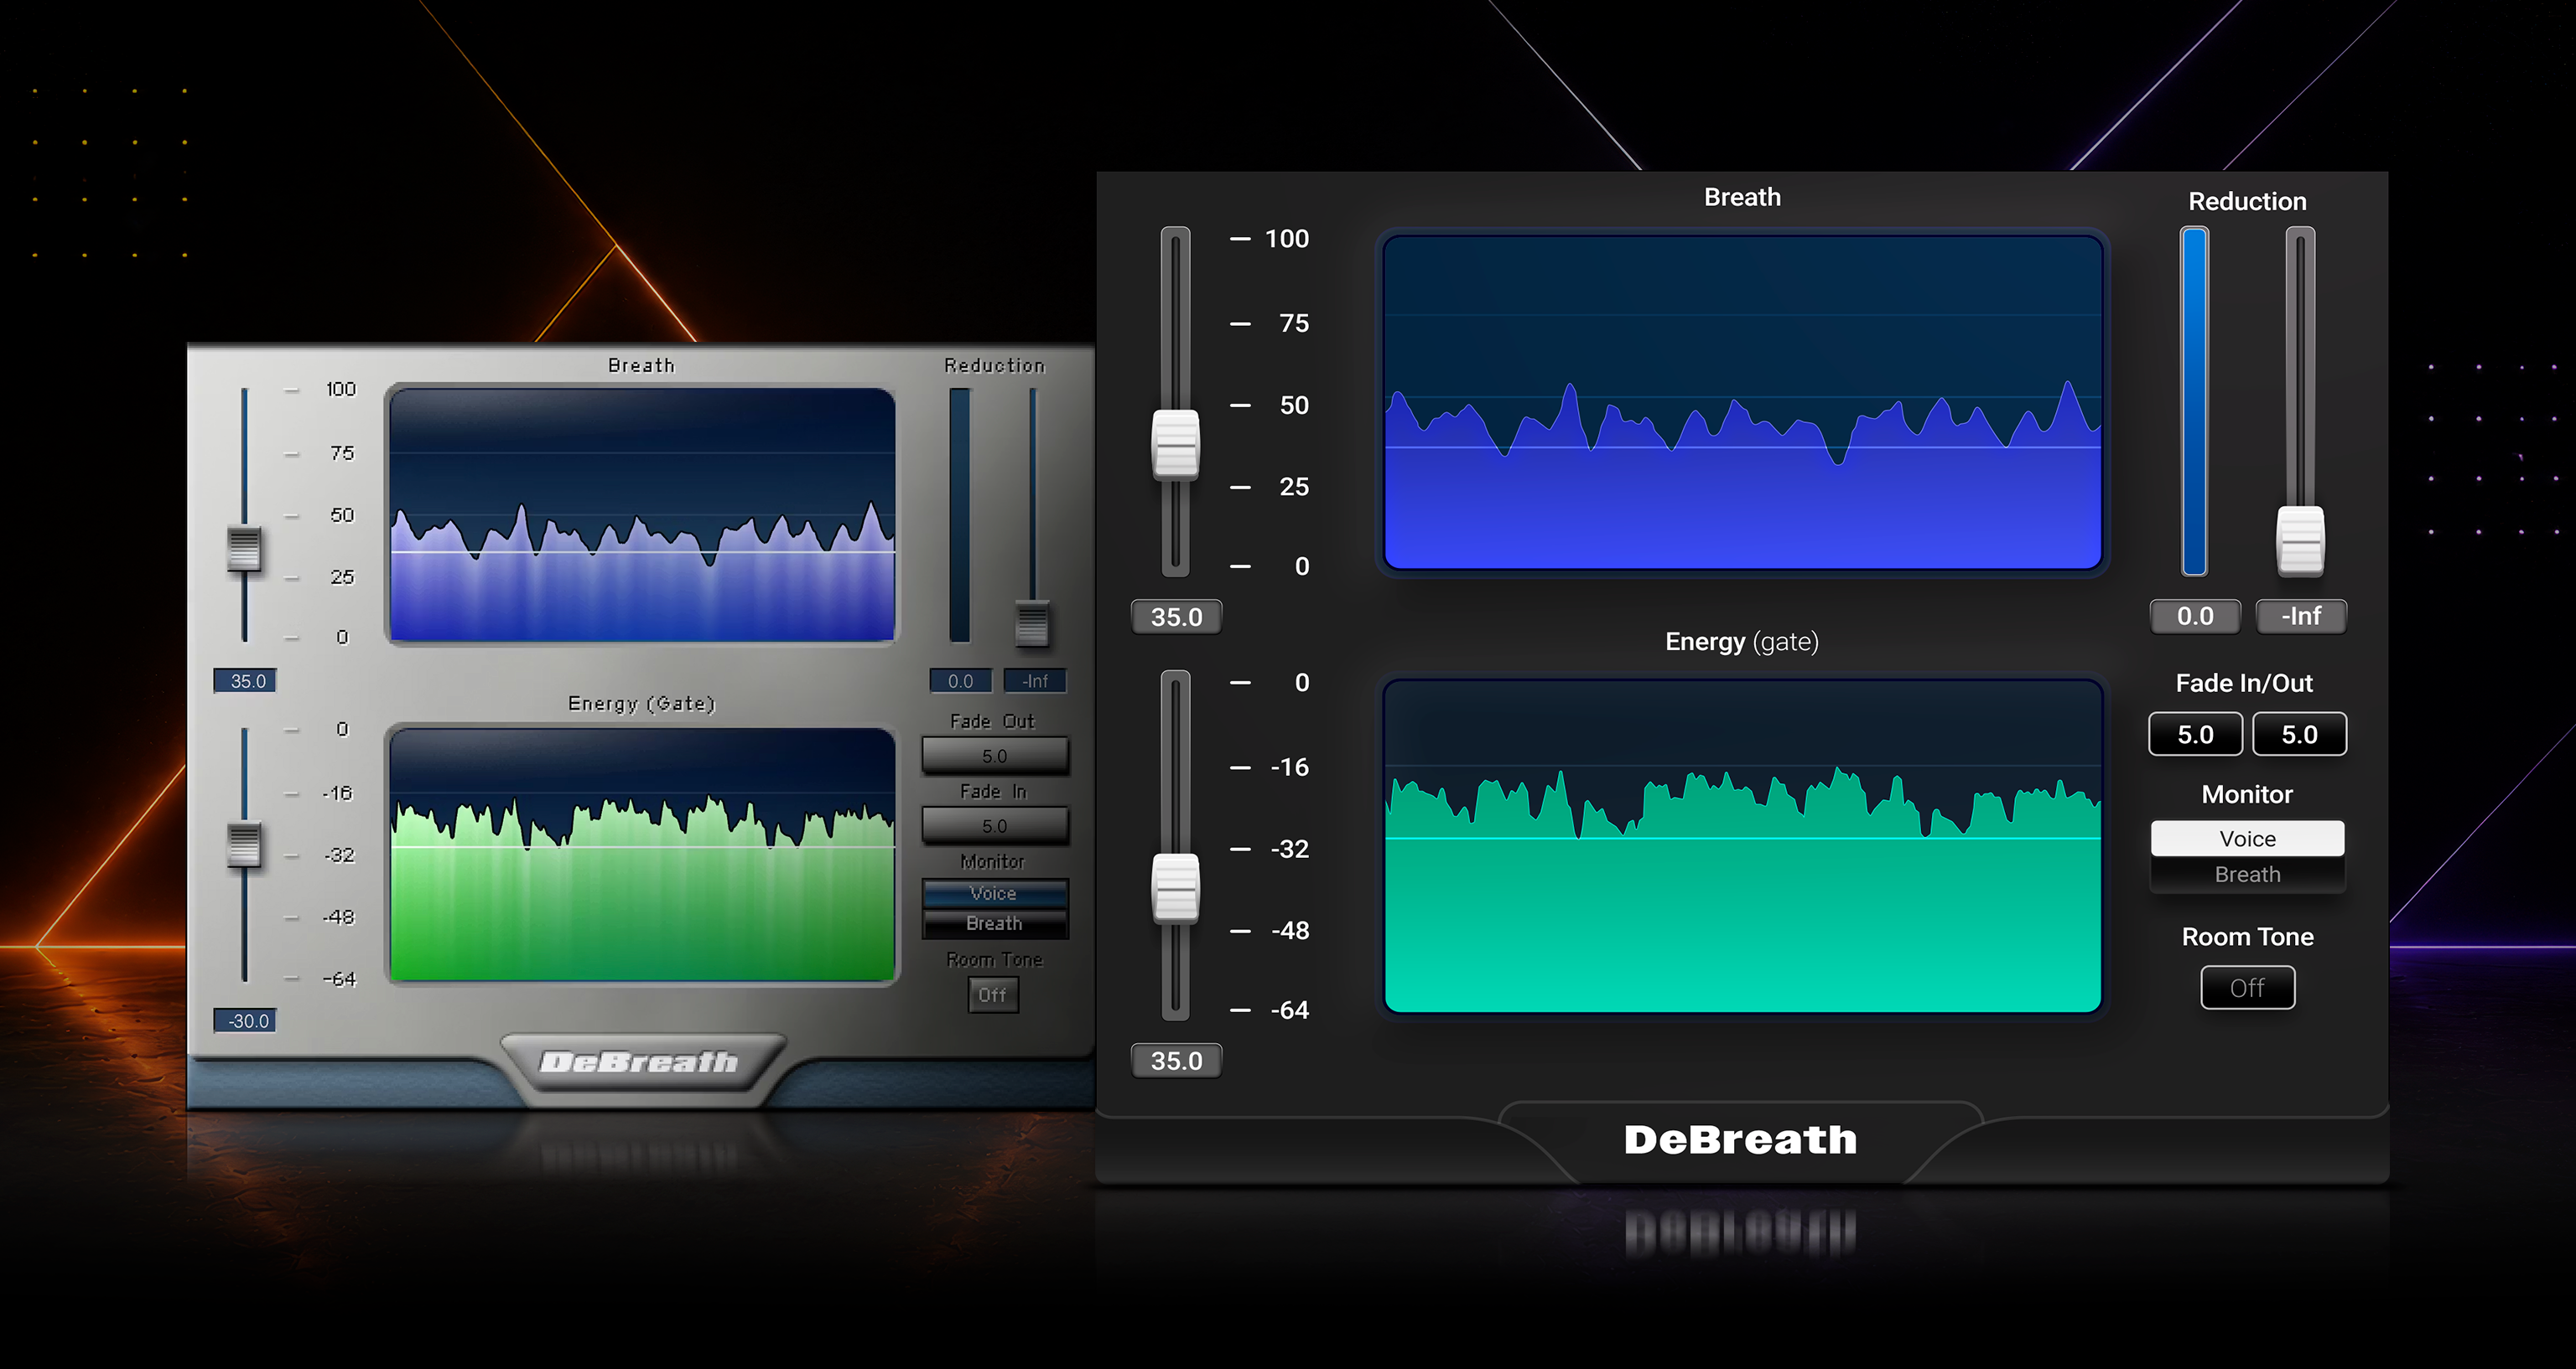Click the Reduction meter in classic DeBreath
Viewport: 2576px width, 1369px height.
click(x=959, y=514)
